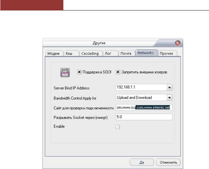
Task: Toggle Запретить внешних юзеров checkbox
Action: [118, 72]
